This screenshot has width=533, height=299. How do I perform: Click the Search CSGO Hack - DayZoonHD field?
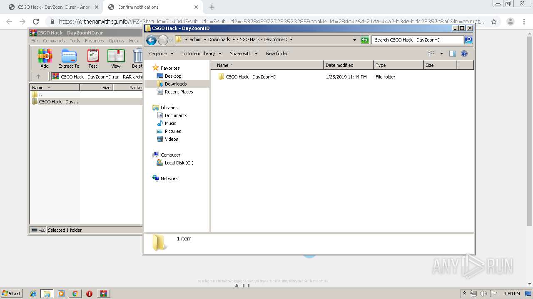418,40
